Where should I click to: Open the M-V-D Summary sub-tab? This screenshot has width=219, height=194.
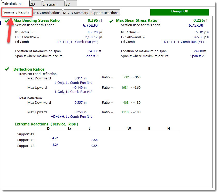[75, 13]
